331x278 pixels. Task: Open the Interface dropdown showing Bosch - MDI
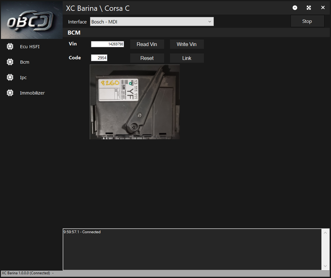(151, 22)
